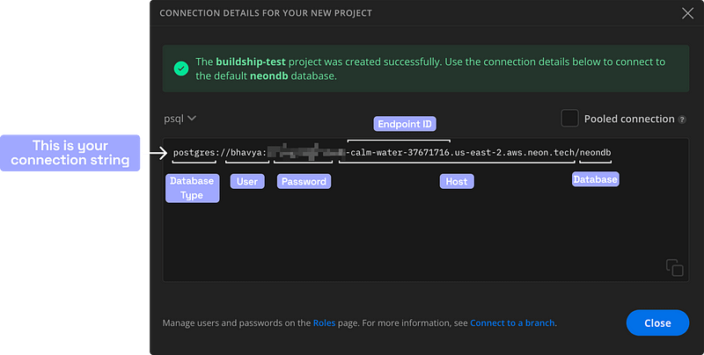Close the connection details dialog with X
Screen dimensions: 704x355
[687, 13]
